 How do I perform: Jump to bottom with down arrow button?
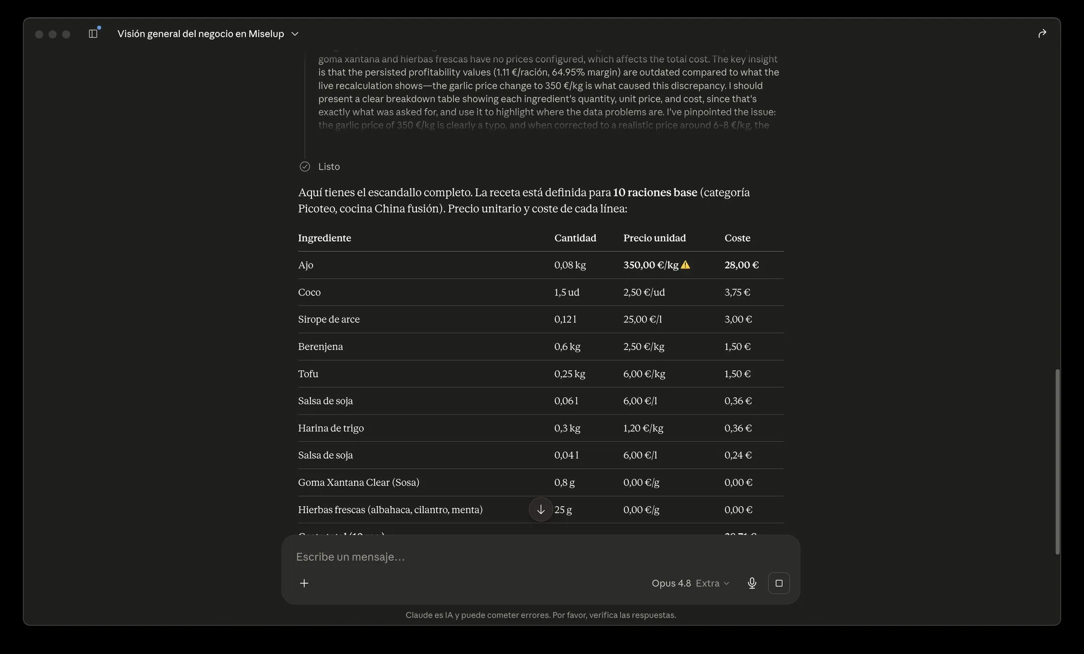(x=541, y=509)
